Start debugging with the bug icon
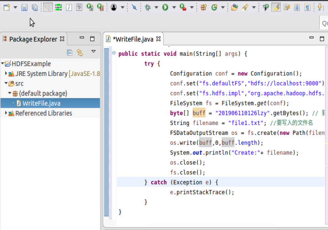 pyautogui.click(x=147, y=7)
